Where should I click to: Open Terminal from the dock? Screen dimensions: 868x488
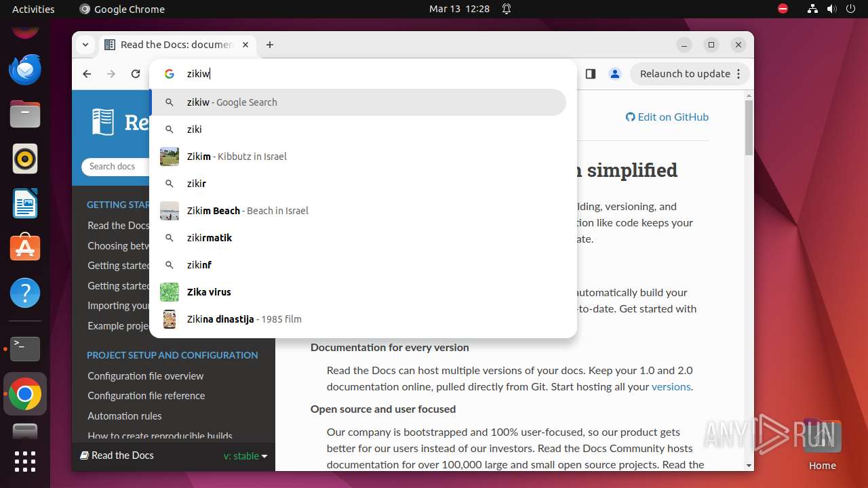pyautogui.click(x=25, y=348)
